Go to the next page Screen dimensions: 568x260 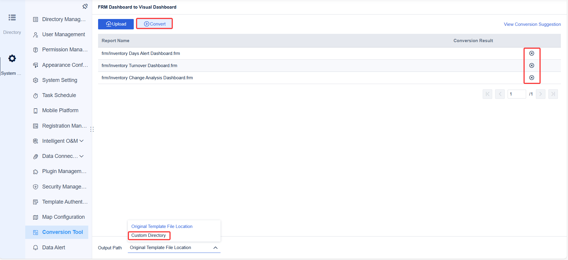(x=541, y=94)
